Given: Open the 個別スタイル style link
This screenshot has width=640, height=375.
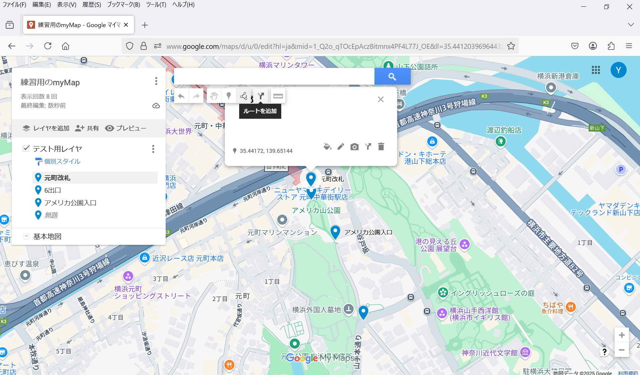Looking at the screenshot, I should click(62, 161).
